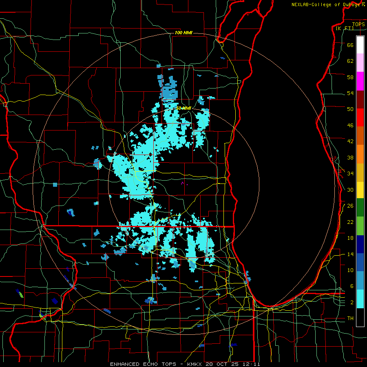Click the '6' legend value
The image size is (367, 367).
[x=352, y=286]
